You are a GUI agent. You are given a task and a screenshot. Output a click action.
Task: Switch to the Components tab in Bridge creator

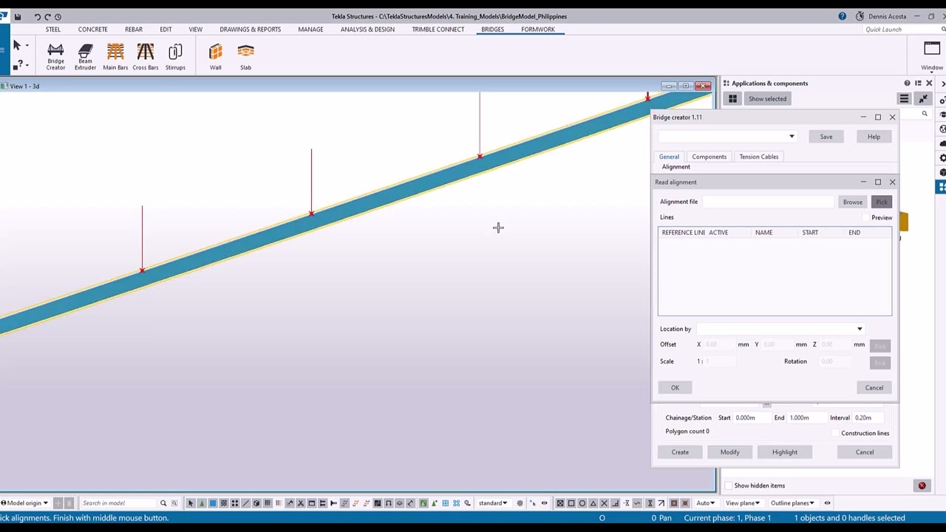pos(709,157)
